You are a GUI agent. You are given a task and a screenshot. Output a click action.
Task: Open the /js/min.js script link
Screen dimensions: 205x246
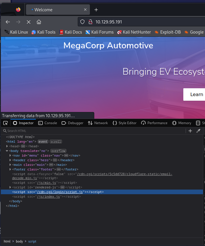click(46, 183)
